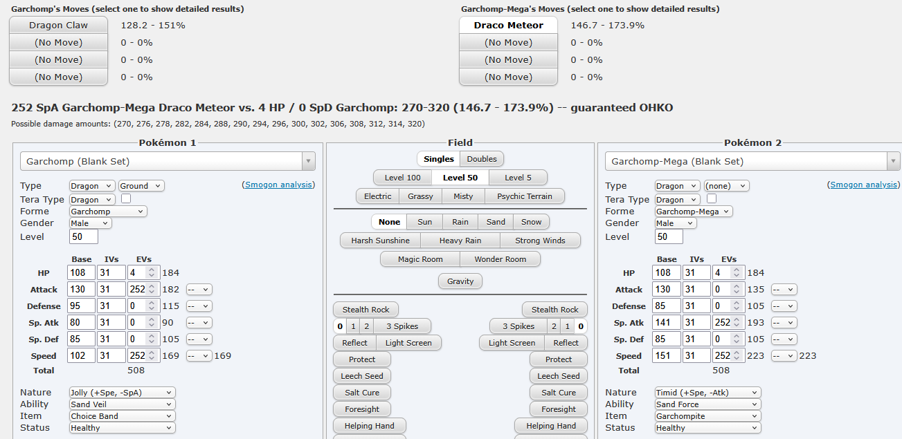The height and width of the screenshot is (439, 902).
Task: Select Garchomp's second (No Move) slot
Action: pyautogui.click(x=58, y=42)
